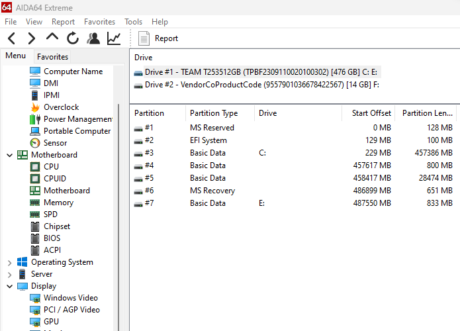Click the AIDA64 application logo icon
Image resolution: width=460 pixels, height=331 pixels.
(7, 7)
